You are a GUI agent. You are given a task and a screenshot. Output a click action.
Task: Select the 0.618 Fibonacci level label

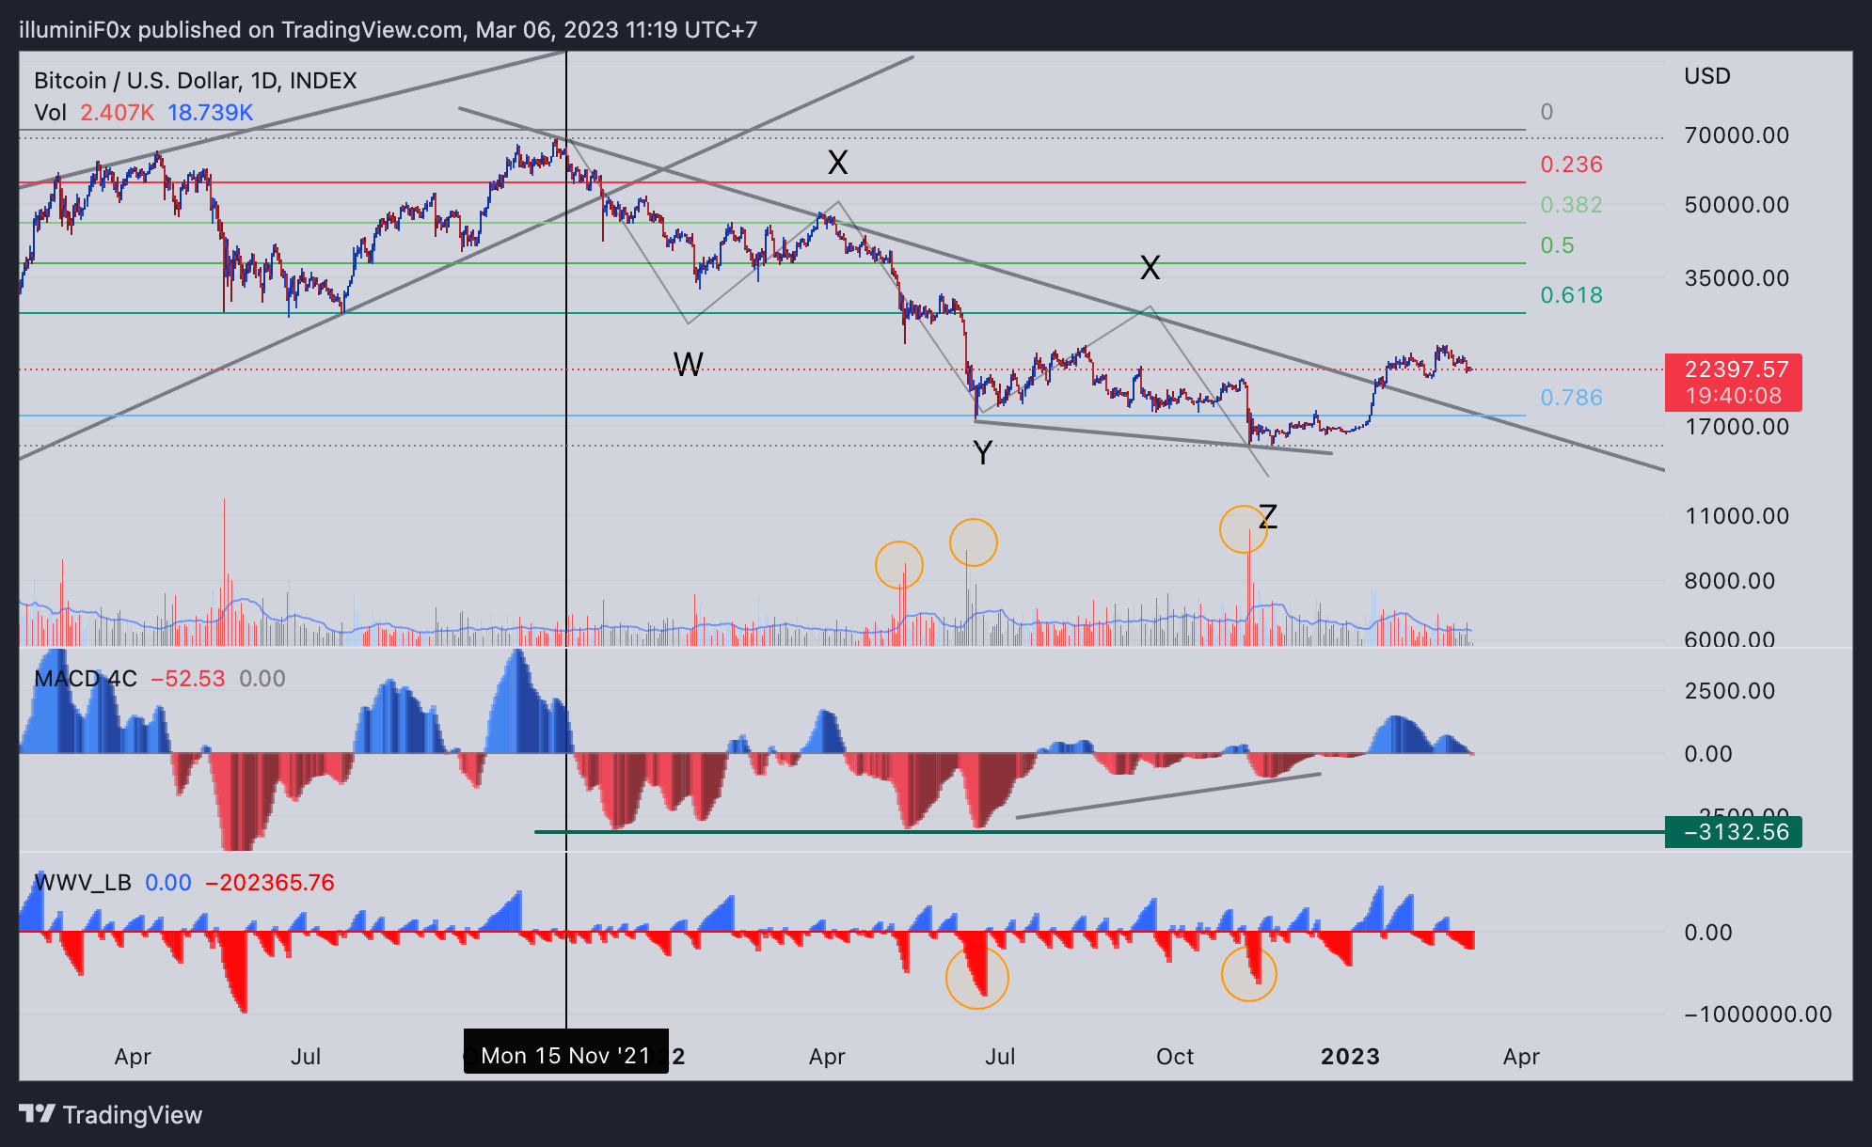pyautogui.click(x=1571, y=295)
